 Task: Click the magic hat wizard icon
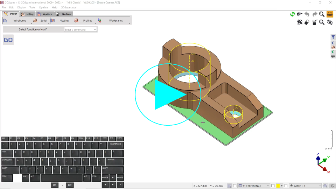[x=315, y=22]
